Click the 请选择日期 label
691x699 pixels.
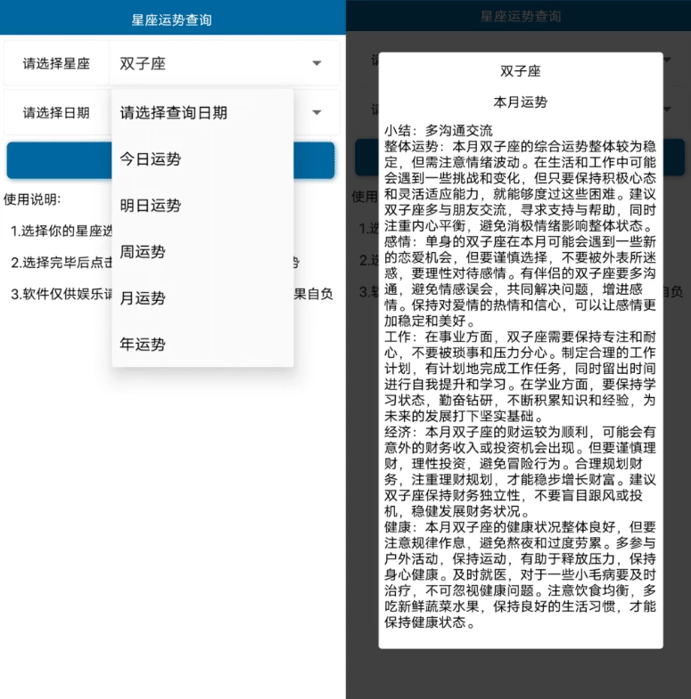(x=56, y=113)
